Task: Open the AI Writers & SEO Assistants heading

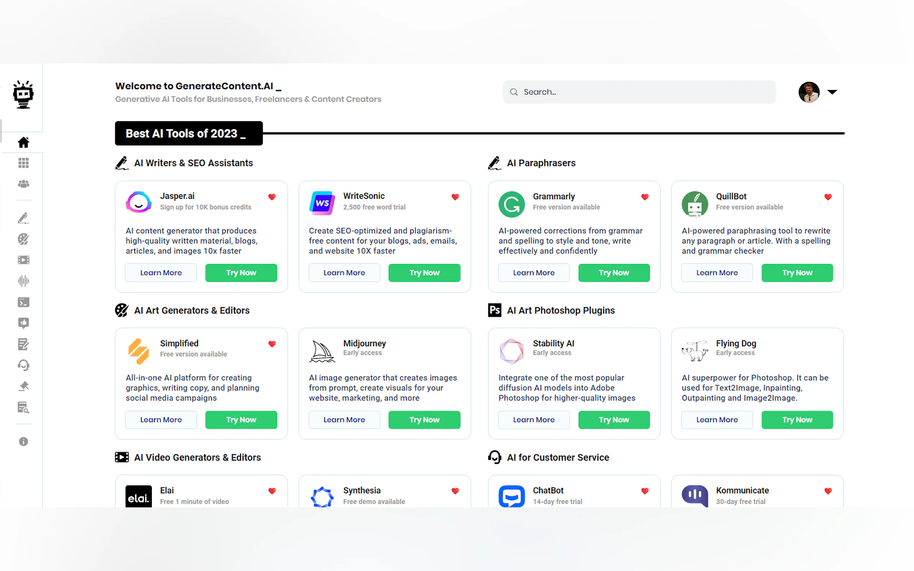Action: tap(193, 163)
